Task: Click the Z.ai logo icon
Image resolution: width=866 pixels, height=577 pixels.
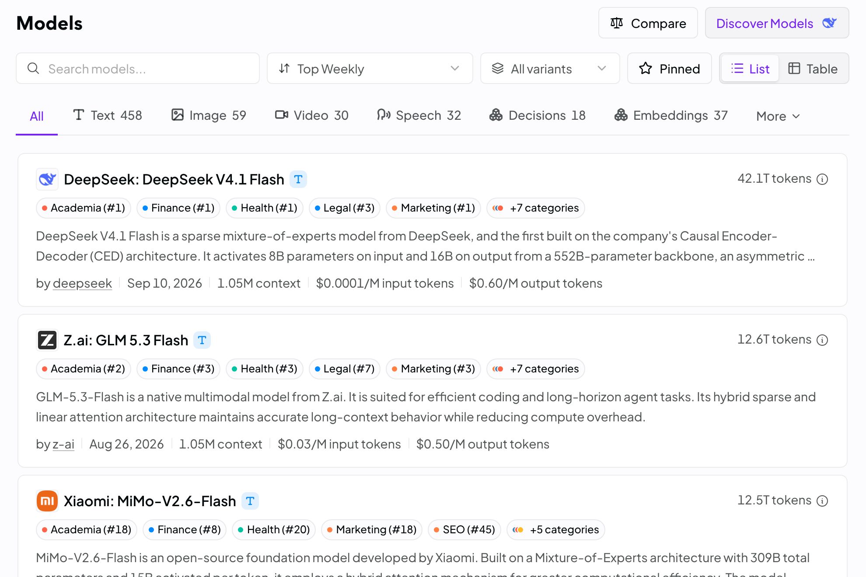Action: pyautogui.click(x=47, y=340)
